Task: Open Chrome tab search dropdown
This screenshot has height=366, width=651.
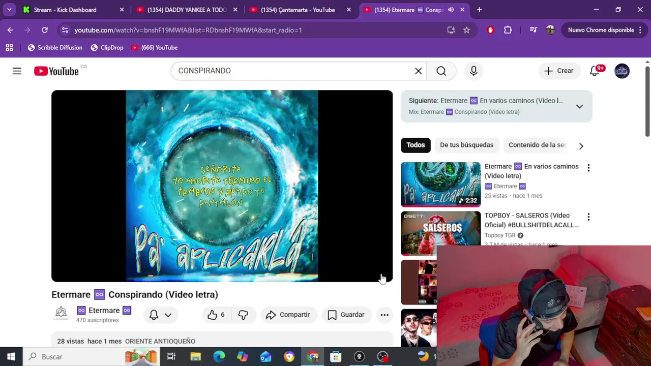Action: pyautogui.click(x=9, y=10)
